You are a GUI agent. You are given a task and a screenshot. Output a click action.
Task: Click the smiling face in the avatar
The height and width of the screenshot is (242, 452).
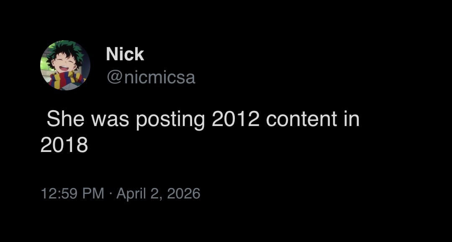click(x=67, y=65)
